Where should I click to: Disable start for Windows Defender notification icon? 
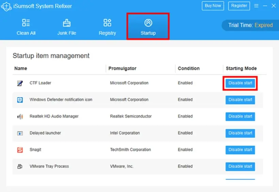click(240, 100)
